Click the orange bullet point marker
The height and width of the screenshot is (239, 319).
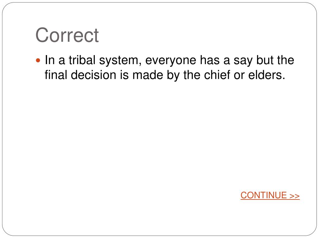click(38, 60)
